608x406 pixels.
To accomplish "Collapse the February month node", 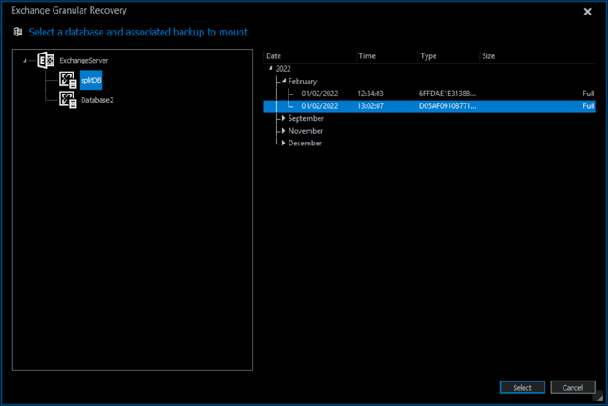I will (x=283, y=81).
